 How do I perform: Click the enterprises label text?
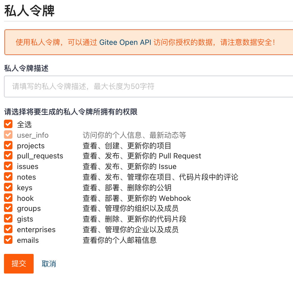[36, 229]
